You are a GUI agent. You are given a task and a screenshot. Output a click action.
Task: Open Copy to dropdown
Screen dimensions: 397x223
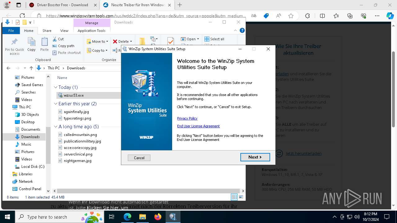coord(97,50)
